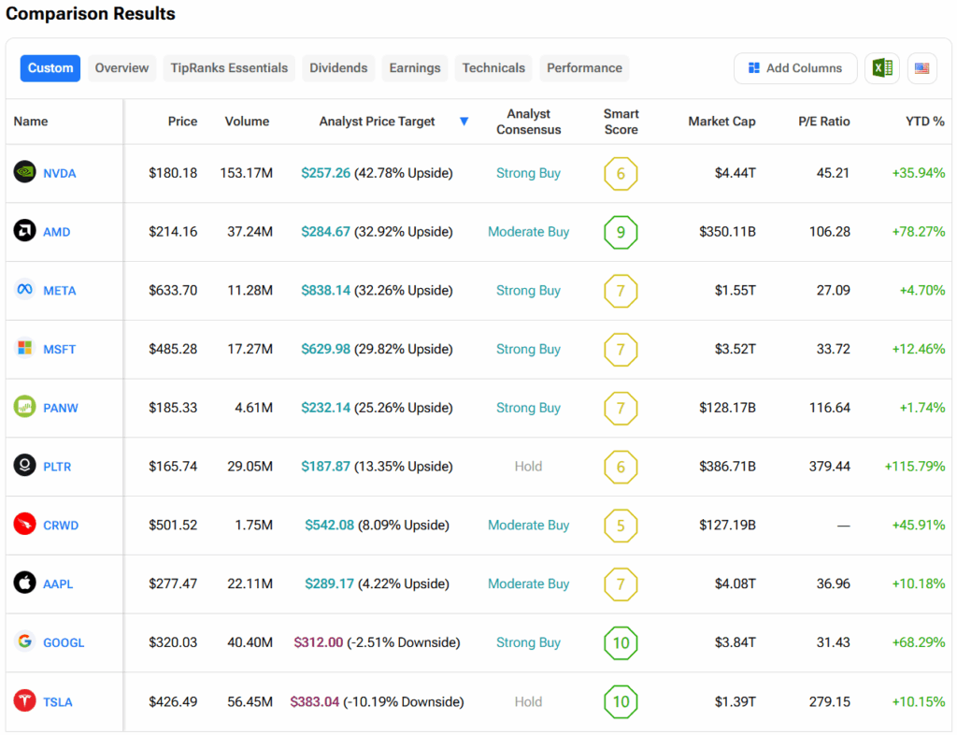Click the NVDA company logo
The width and height of the screenshot is (957, 735).
pyautogui.click(x=24, y=173)
